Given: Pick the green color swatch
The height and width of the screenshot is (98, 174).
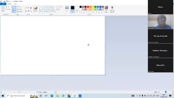Looking at the screenshot, I should click(x=95, y=7).
